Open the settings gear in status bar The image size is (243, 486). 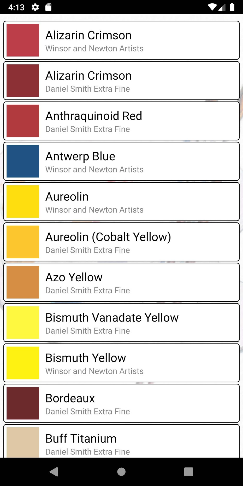35,7
